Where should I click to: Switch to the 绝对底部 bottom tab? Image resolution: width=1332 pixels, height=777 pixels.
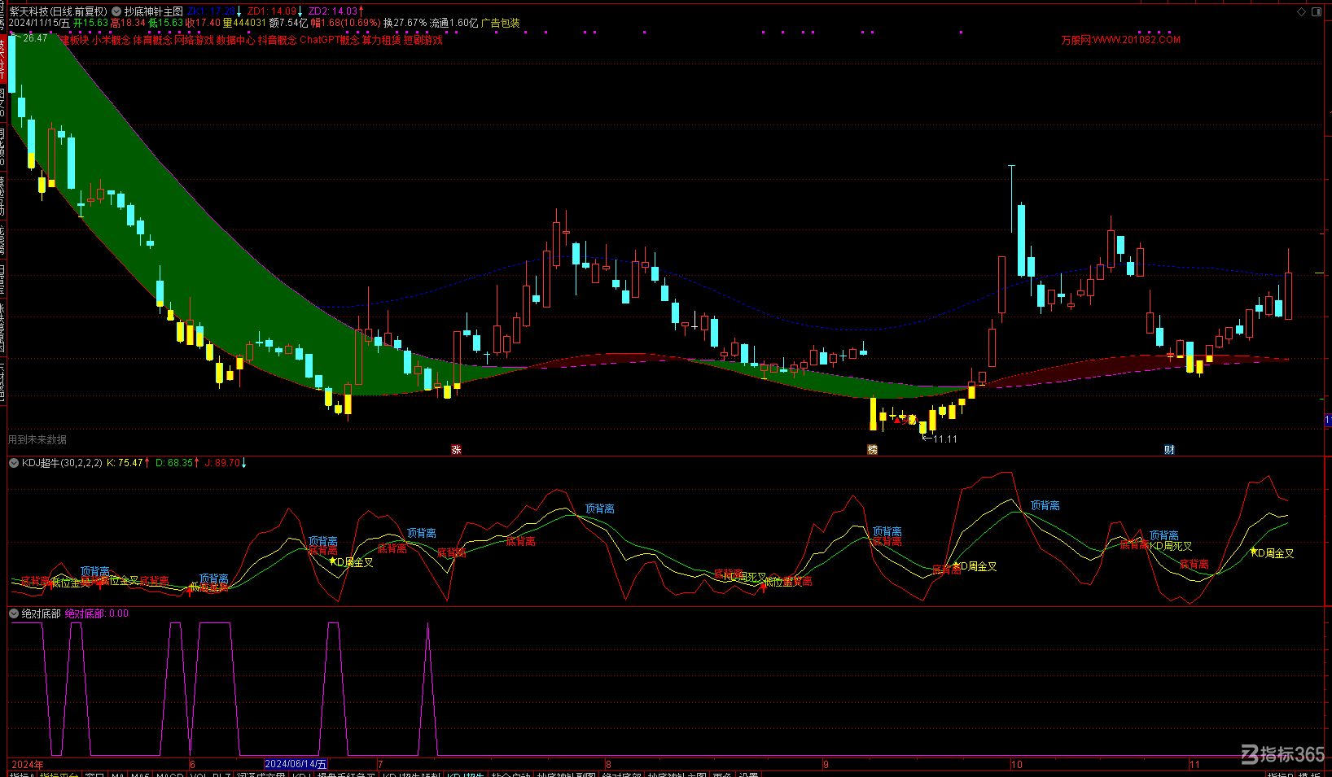point(622,775)
